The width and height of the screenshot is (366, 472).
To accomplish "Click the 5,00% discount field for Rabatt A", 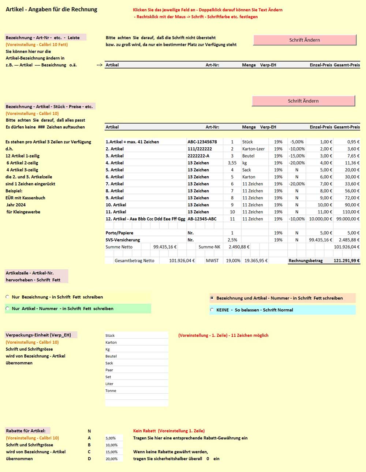I will click(114, 438).
